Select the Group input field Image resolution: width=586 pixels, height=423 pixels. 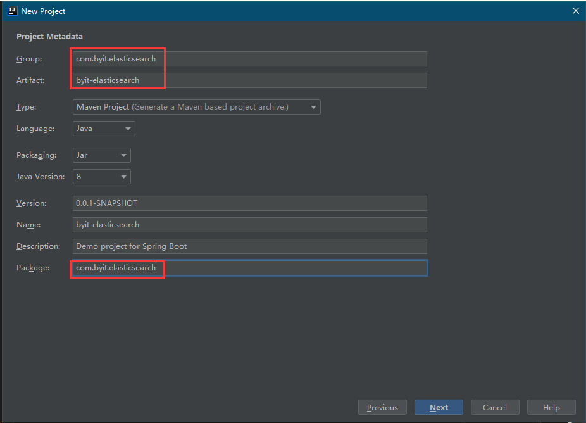pyautogui.click(x=249, y=59)
